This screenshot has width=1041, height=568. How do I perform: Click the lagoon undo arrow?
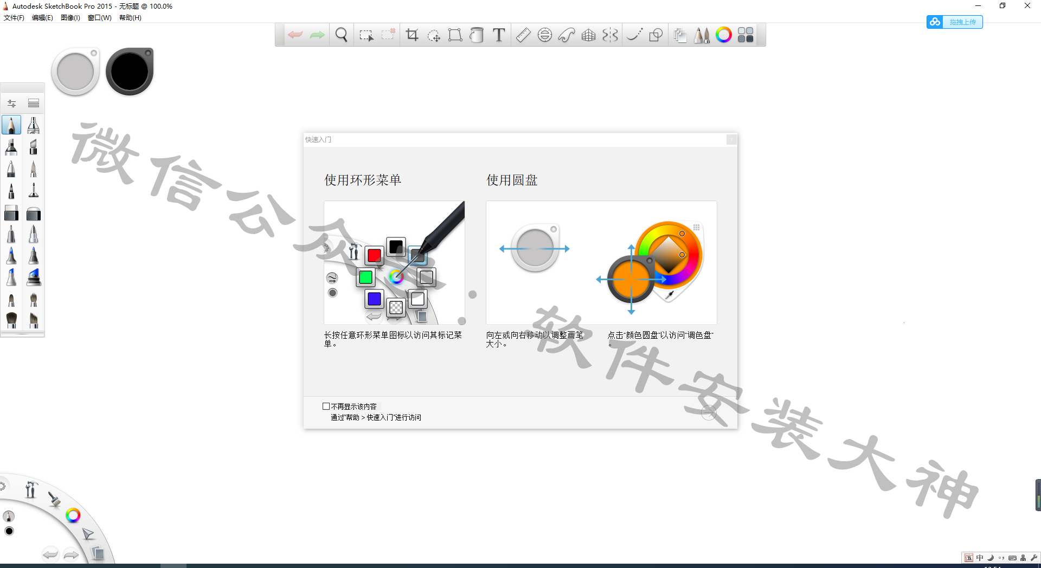click(50, 554)
